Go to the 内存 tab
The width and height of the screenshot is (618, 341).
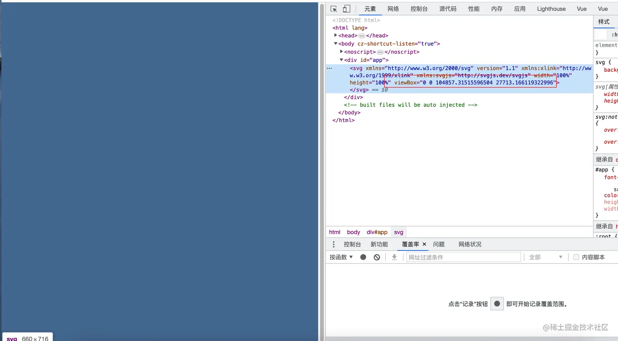(x=497, y=9)
